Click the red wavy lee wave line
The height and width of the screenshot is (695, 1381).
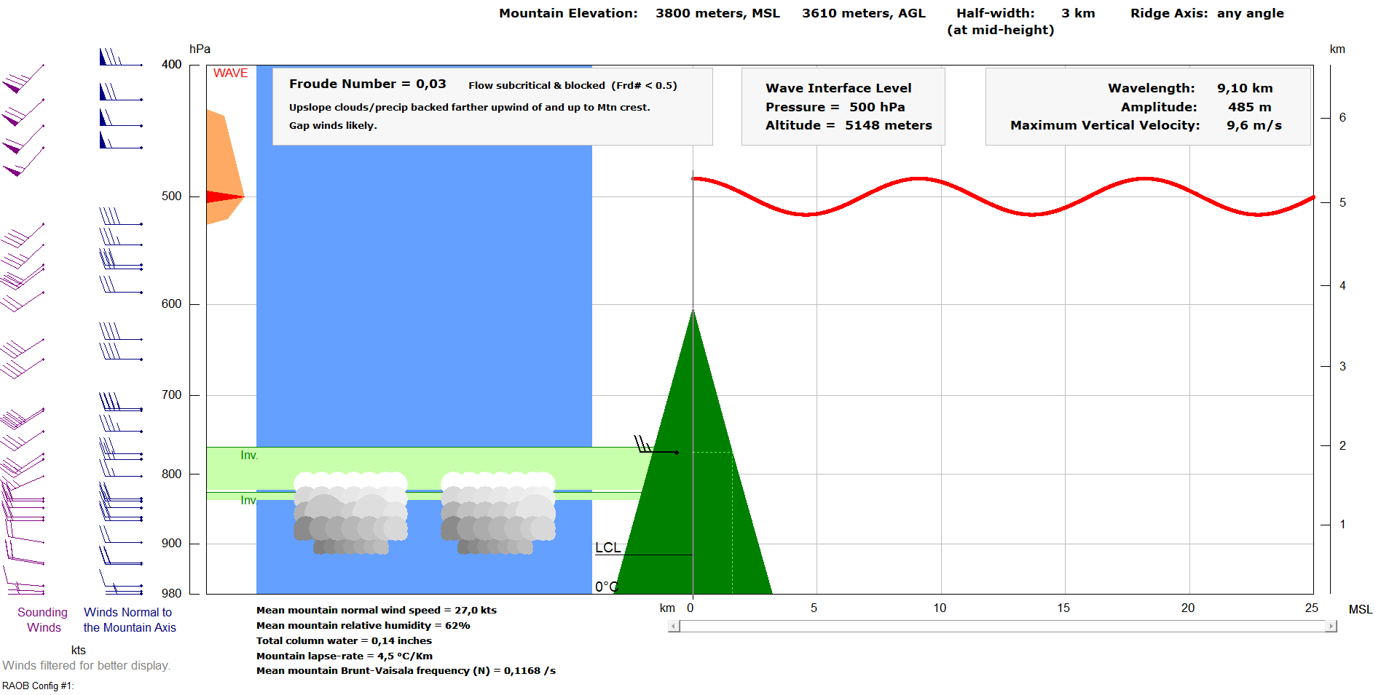tap(919, 179)
